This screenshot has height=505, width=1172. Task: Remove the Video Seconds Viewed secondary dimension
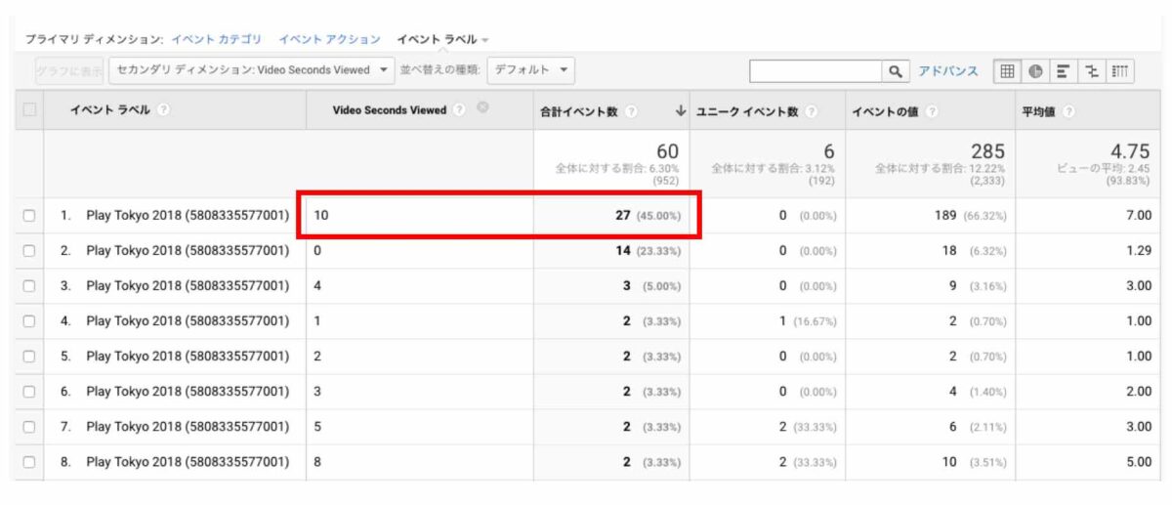coord(482,110)
